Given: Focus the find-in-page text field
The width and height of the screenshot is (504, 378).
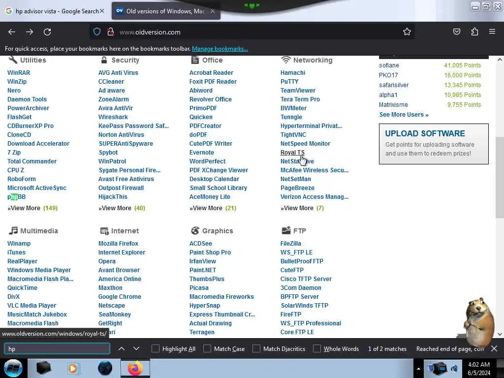Looking at the screenshot, I should (x=57, y=349).
